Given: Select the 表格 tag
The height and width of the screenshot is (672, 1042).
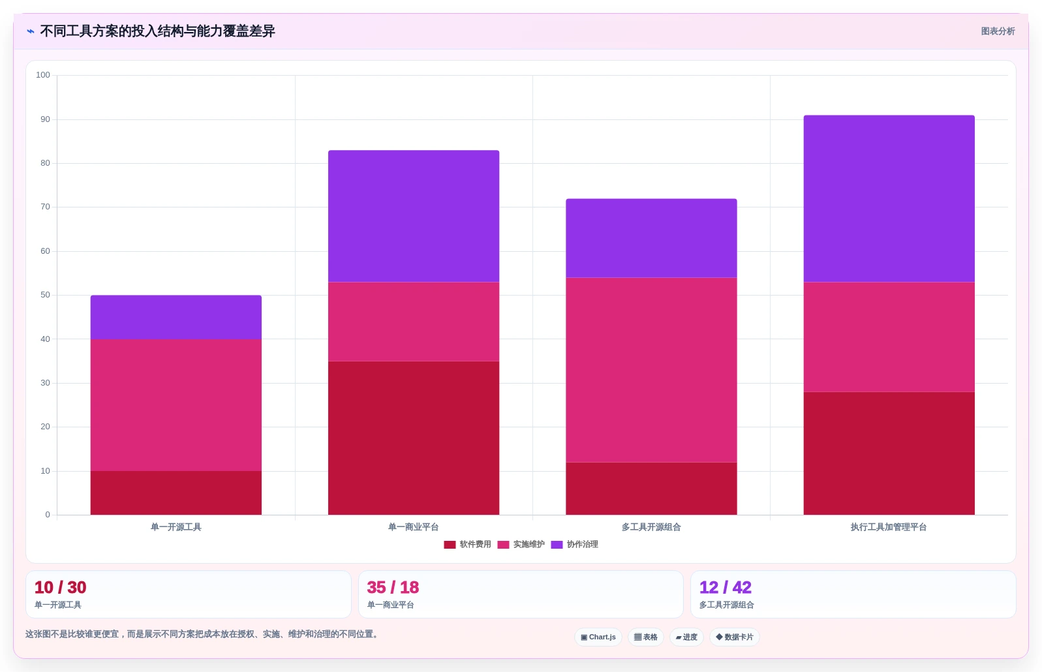Looking at the screenshot, I should pyautogui.click(x=646, y=637).
